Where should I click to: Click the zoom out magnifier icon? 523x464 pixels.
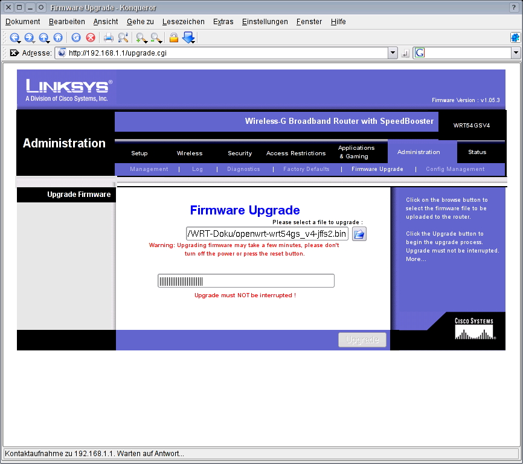156,37
